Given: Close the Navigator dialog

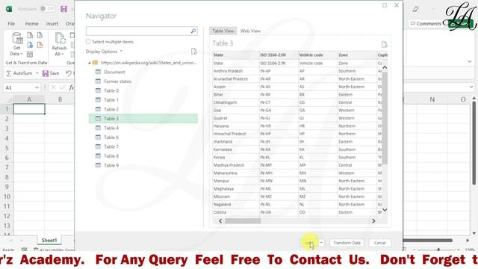Looking at the screenshot, I should coord(397,5).
